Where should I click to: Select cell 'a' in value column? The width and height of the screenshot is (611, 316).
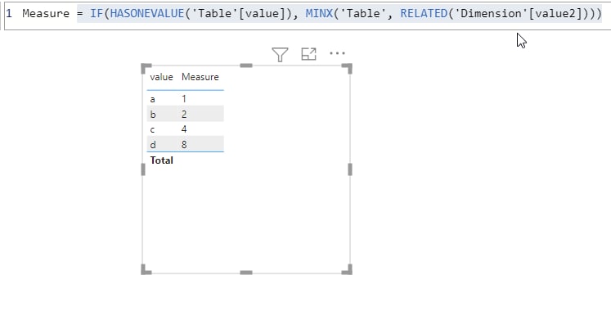(x=152, y=99)
